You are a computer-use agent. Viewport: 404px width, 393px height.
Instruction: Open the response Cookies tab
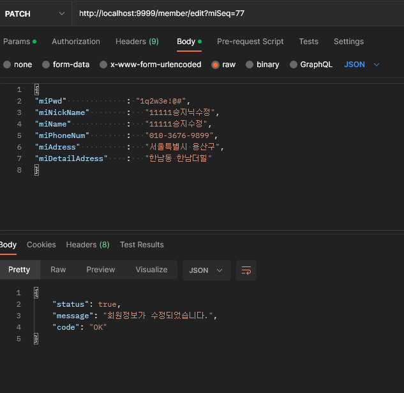pos(41,245)
